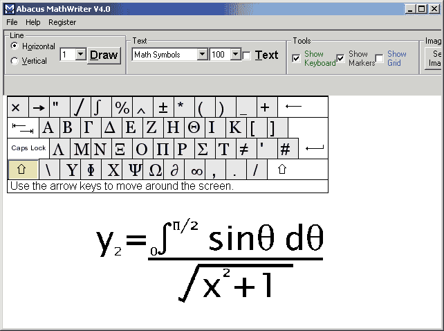The image size is (444, 331).
Task: Click the Pi letter key
Action: click(163, 149)
